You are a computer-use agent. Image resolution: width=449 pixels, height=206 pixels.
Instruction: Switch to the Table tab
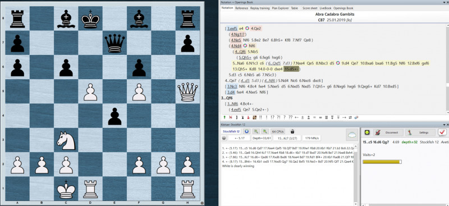294,8
